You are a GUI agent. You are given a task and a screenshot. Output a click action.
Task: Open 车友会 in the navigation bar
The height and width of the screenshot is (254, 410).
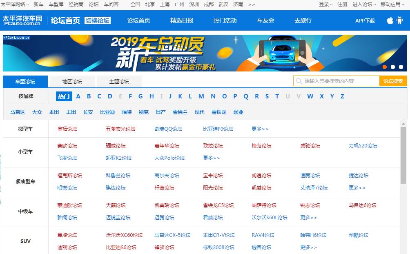[265, 20]
